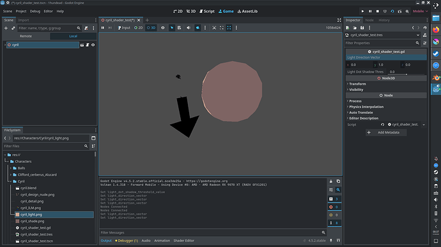This screenshot has height=247, width=441.
Task: Select stretch to fit embed icon
Action: [229, 28]
